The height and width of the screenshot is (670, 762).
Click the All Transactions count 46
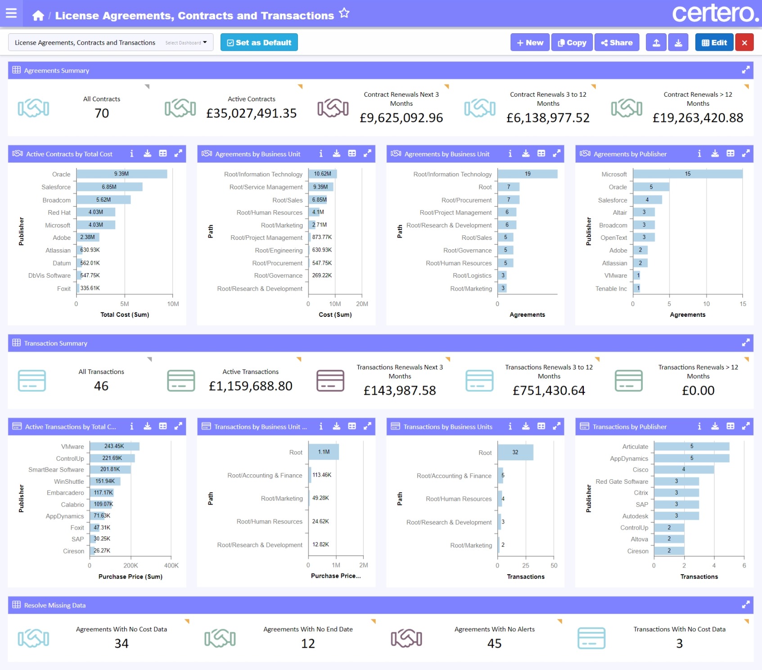pyautogui.click(x=101, y=386)
